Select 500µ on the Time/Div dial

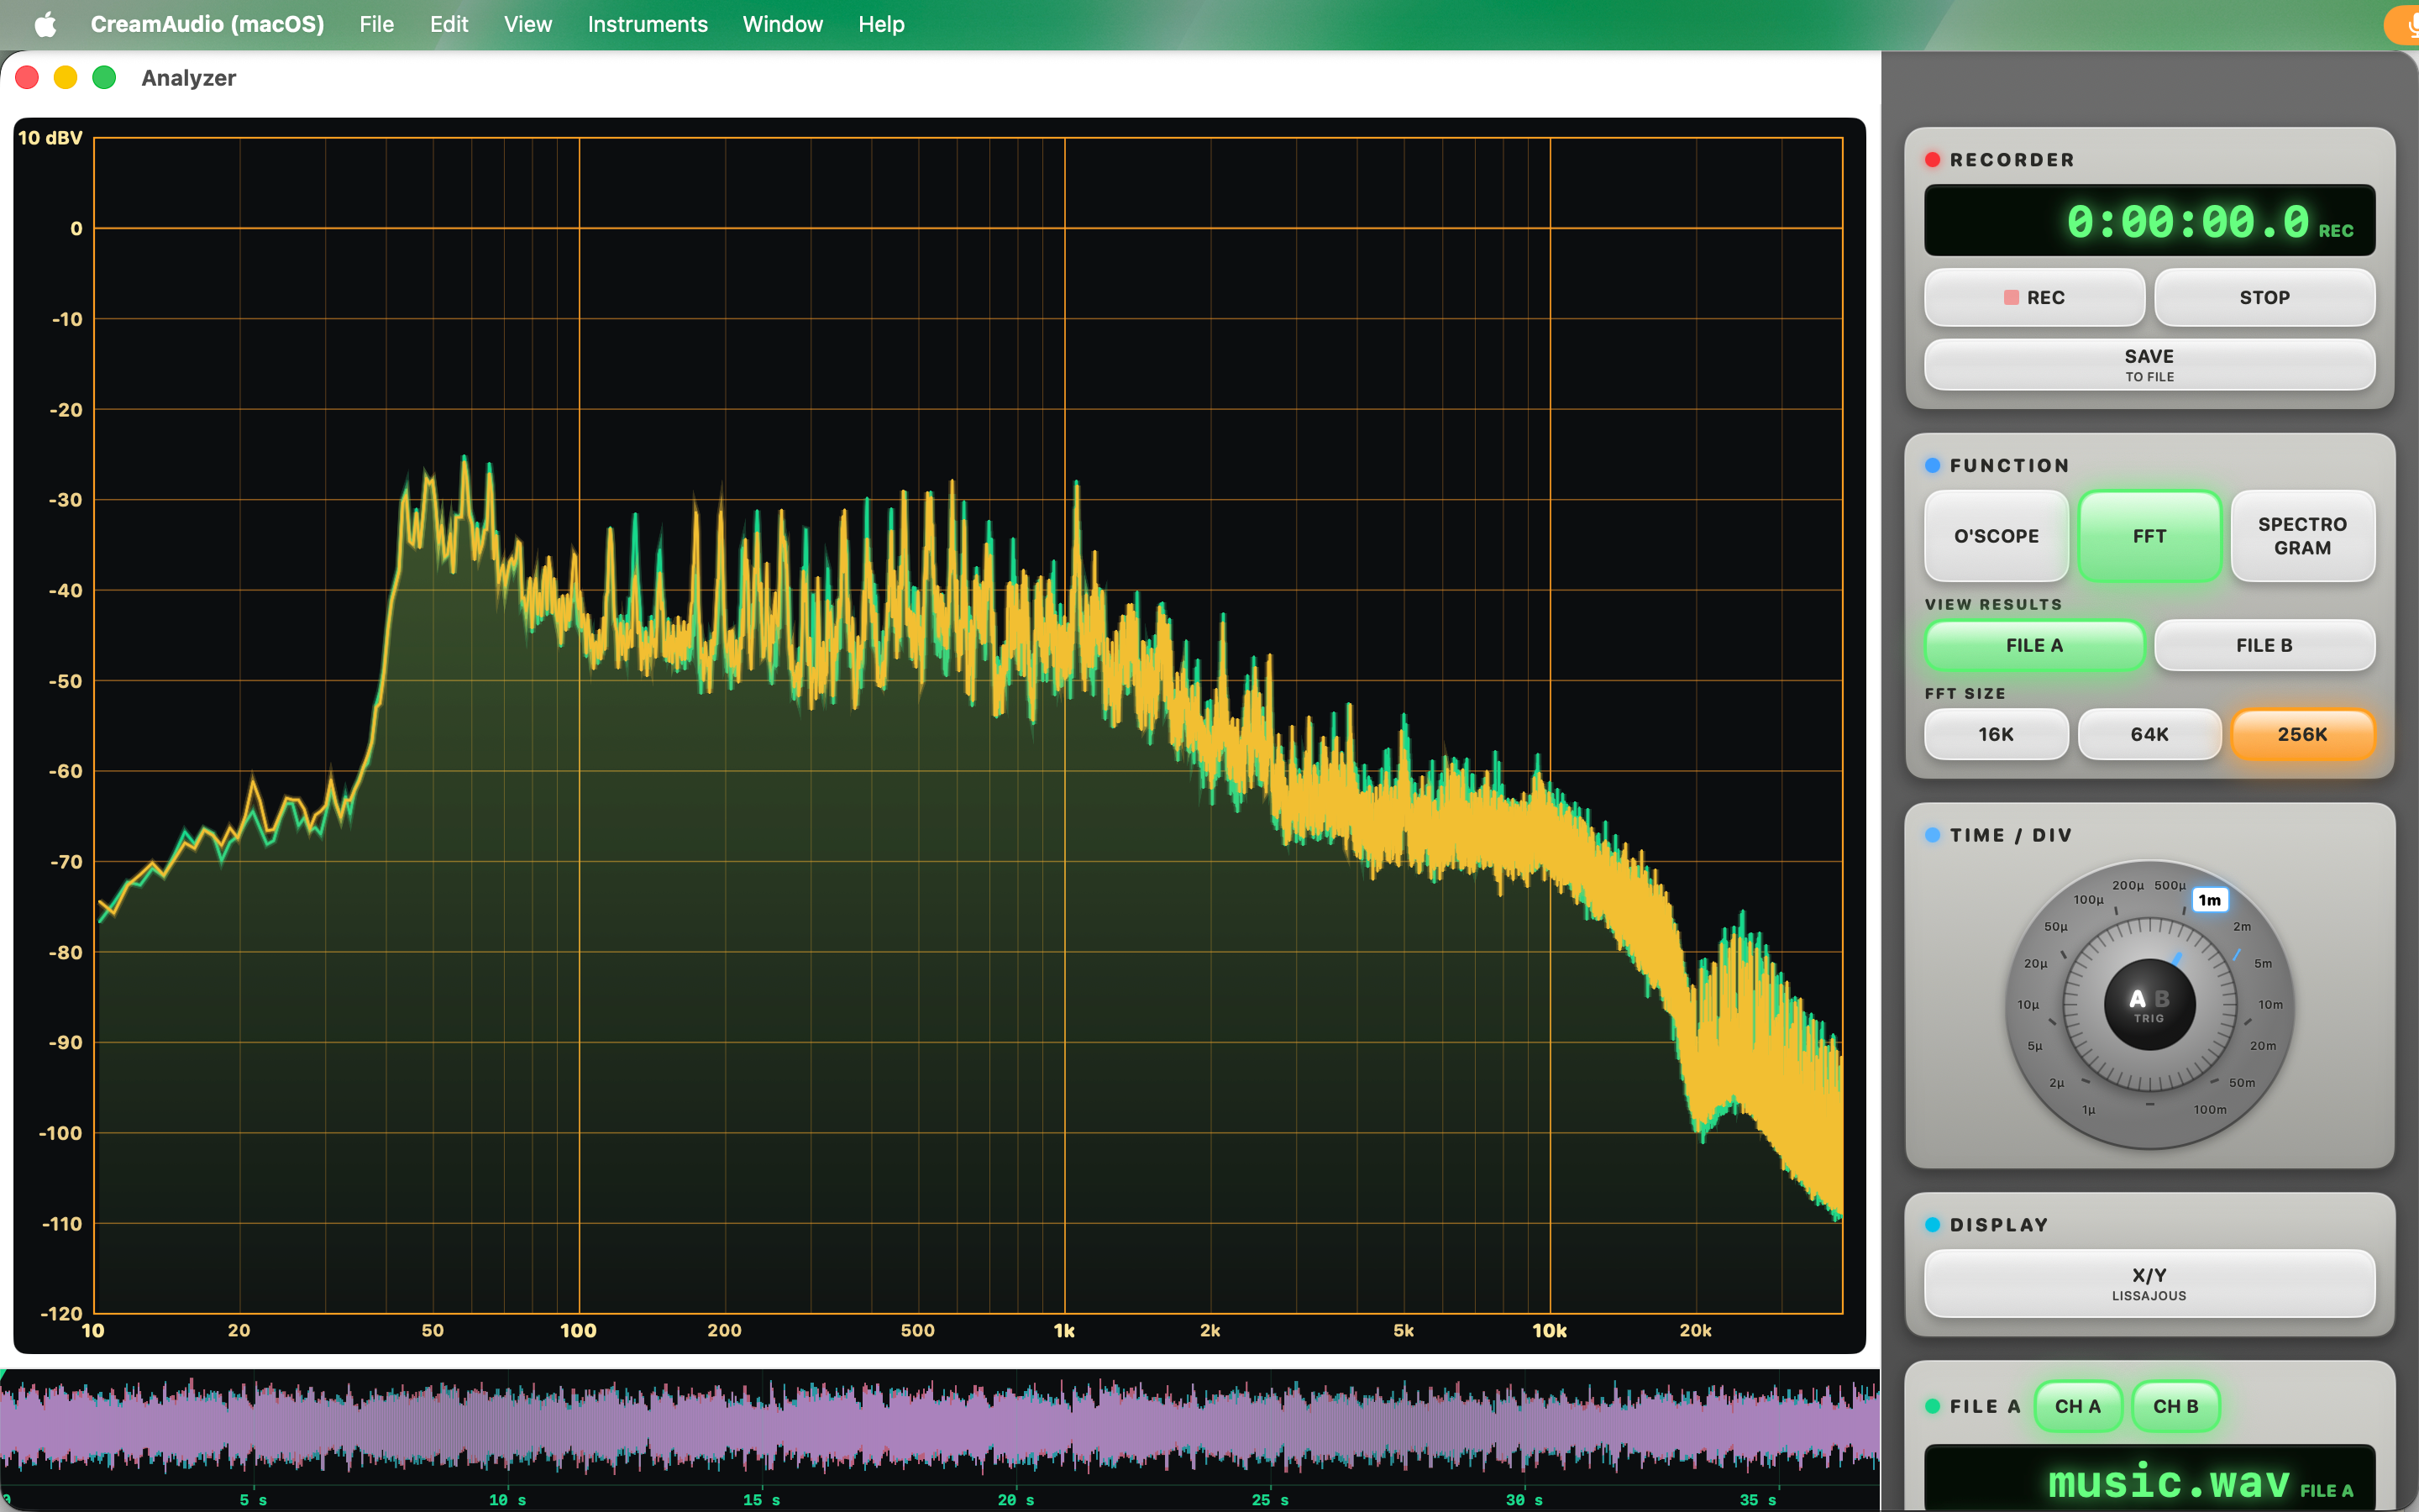coord(2170,886)
